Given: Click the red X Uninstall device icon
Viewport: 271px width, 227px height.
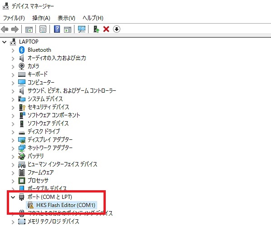Looking at the screenshot, I should click(106, 29).
